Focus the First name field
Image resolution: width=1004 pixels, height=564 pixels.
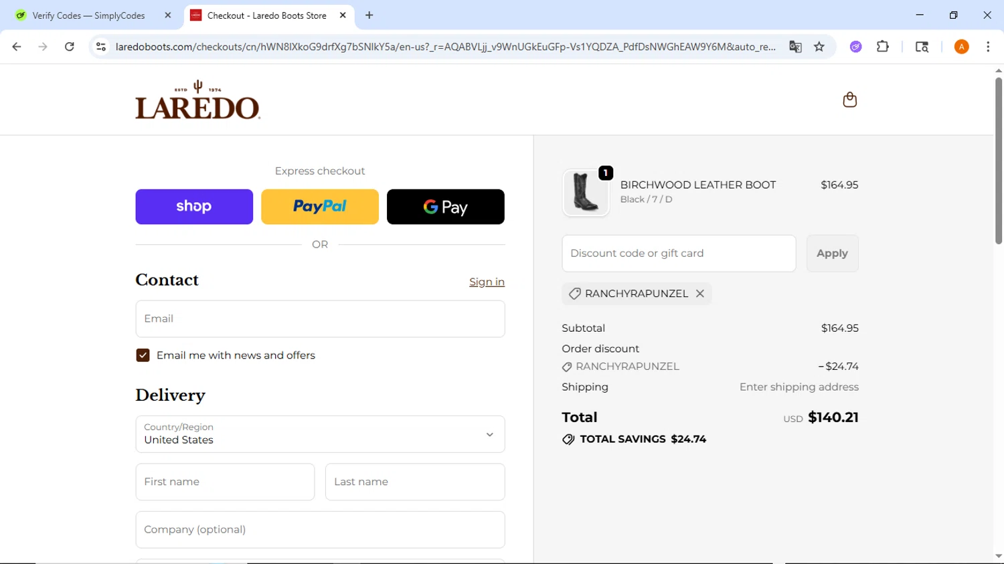tap(225, 482)
